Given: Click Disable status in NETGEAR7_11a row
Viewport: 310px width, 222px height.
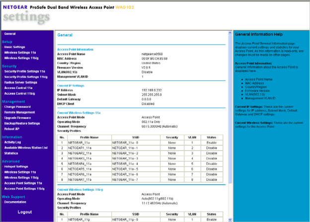Looking at the screenshot, I should pyautogui.click(x=212, y=180).
